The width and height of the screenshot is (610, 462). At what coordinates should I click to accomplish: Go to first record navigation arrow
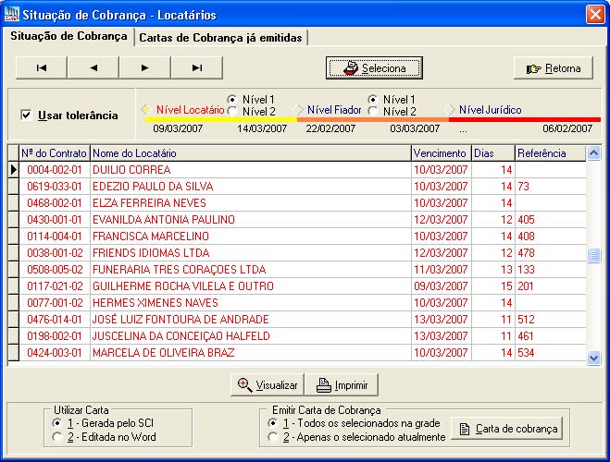click(41, 67)
